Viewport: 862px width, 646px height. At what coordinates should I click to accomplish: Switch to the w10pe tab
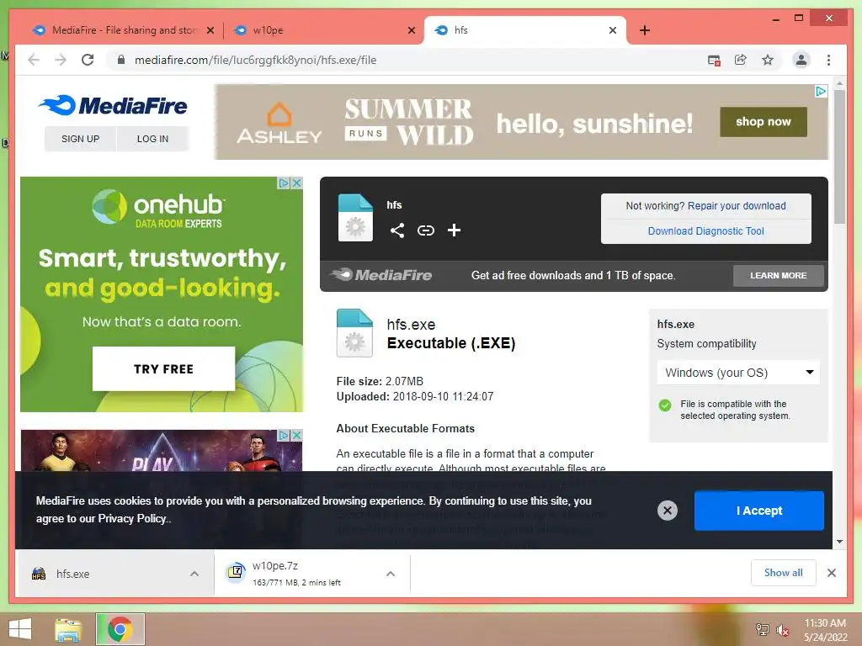pyautogui.click(x=323, y=30)
